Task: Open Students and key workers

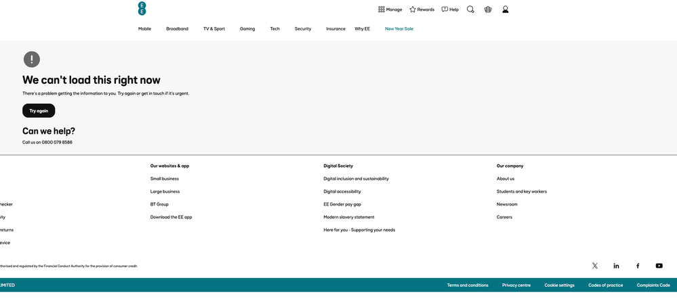Action: tap(522, 191)
